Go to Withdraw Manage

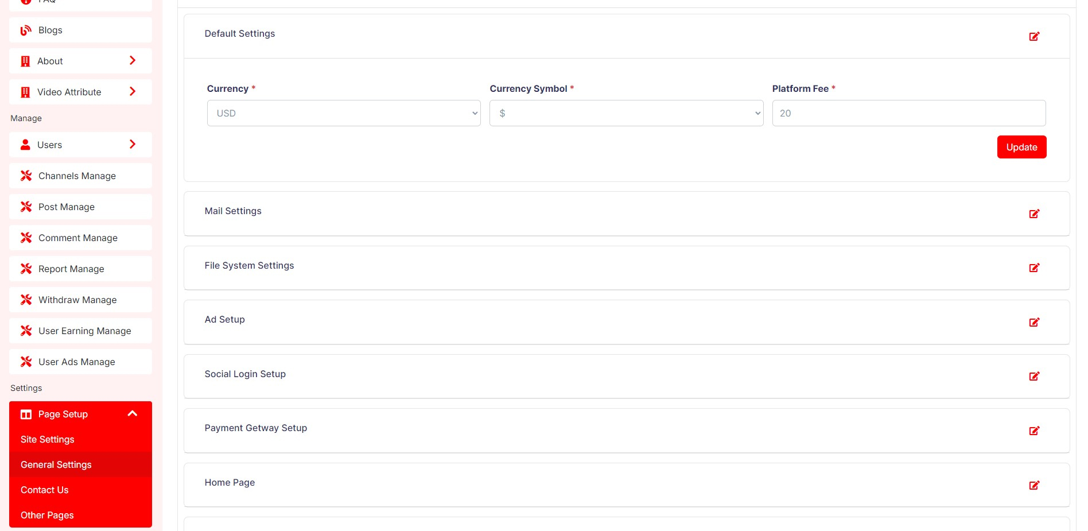coord(77,300)
